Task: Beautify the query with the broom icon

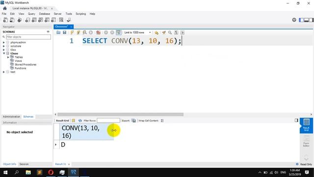Action: (164, 32)
